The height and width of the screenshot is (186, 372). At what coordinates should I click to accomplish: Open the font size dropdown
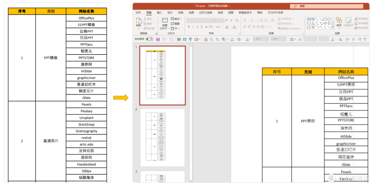[x=223, y=20]
